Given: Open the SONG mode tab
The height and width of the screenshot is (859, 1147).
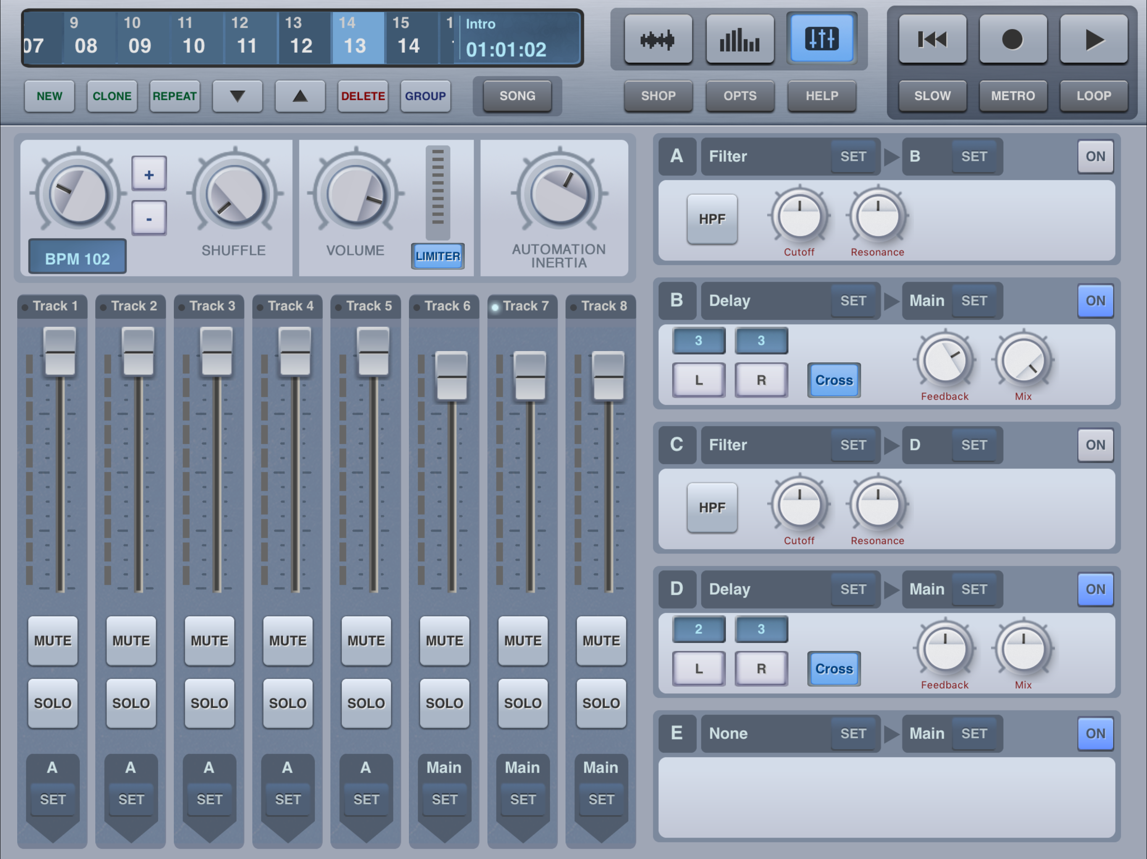Looking at the screenshot, I should [x=517, y=96].
